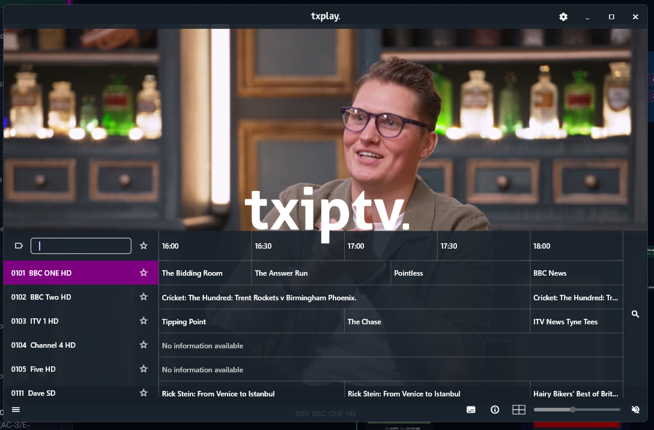Open Pointless programme on BBC ONE
Image resolution: width=654 pixels, height=430 pixels.
461,273
